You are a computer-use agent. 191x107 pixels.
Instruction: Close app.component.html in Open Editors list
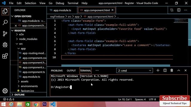pos(16,26)
